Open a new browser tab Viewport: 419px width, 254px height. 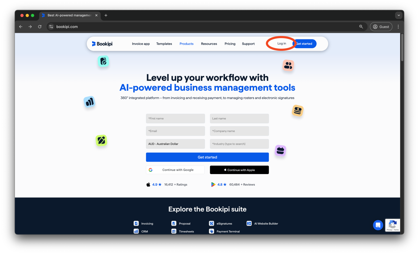[x=106, y=15]
